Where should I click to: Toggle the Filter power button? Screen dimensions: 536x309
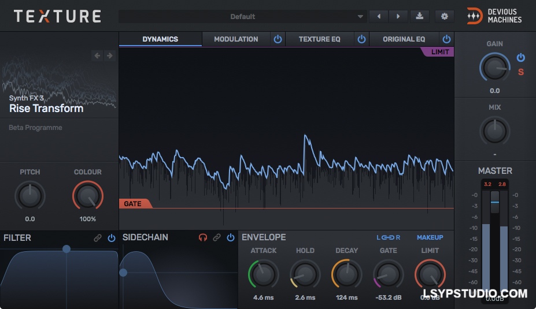pyautogui.click(x=112, y=237)
